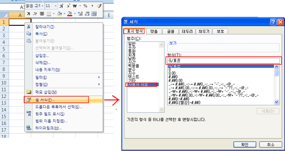Open the font name dropdown (맑은 고딕)

click(x=42, y=6)
